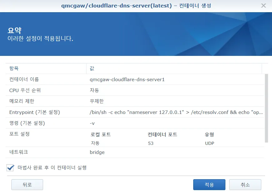272x192 pixels.
Task: Click the 마법사 완료 후 이 컨테이너 실행 label
Action: pos(52,168)
